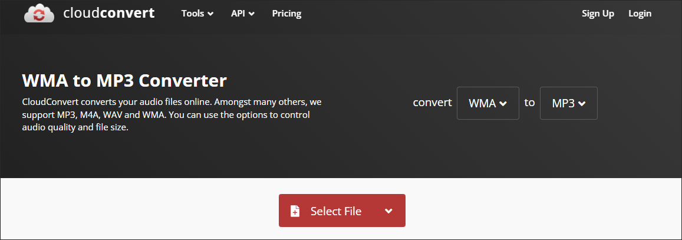The image size is (682, 240).
Task: Open the Tools menu
Action: pos(193,14)
